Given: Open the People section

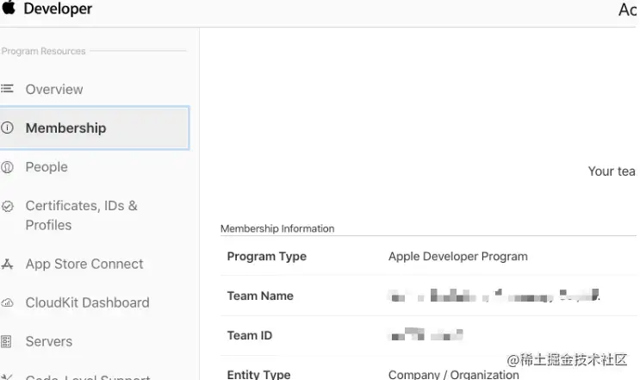Looking at the screenshot, I should [x=47, y=167].
